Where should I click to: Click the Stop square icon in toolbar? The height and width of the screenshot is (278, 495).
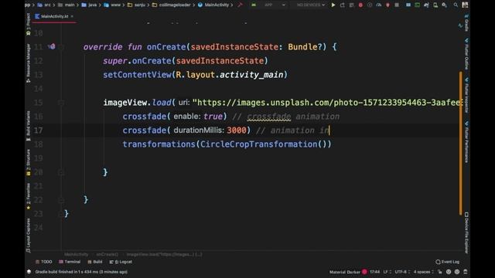coord(397,5)
